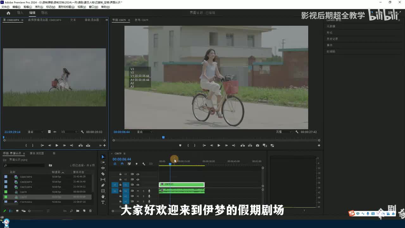Click the Home icon in top bar
This screenshot has width=405, height=228.
tap(8, 13)
